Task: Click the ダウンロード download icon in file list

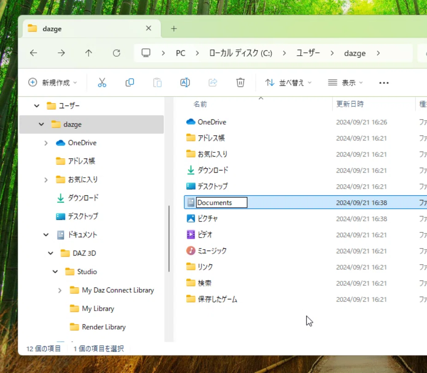Action: [190, 170]
